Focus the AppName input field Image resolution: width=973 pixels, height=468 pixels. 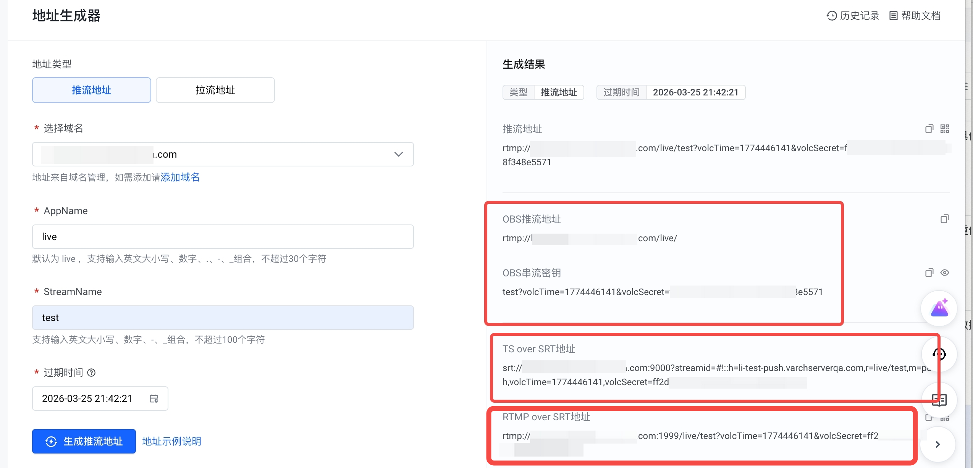(x=223, y=237)
